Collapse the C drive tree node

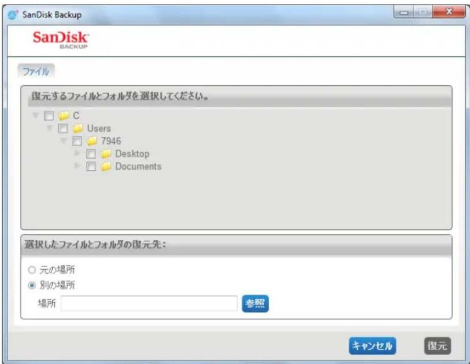(x=35, y=115)
